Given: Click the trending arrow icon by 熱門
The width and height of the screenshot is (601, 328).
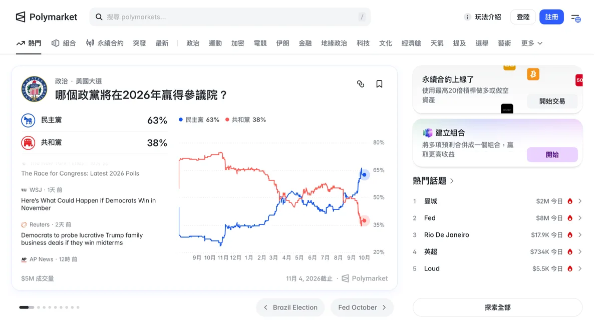Looking at the screenshot, I should click(21, 43).
